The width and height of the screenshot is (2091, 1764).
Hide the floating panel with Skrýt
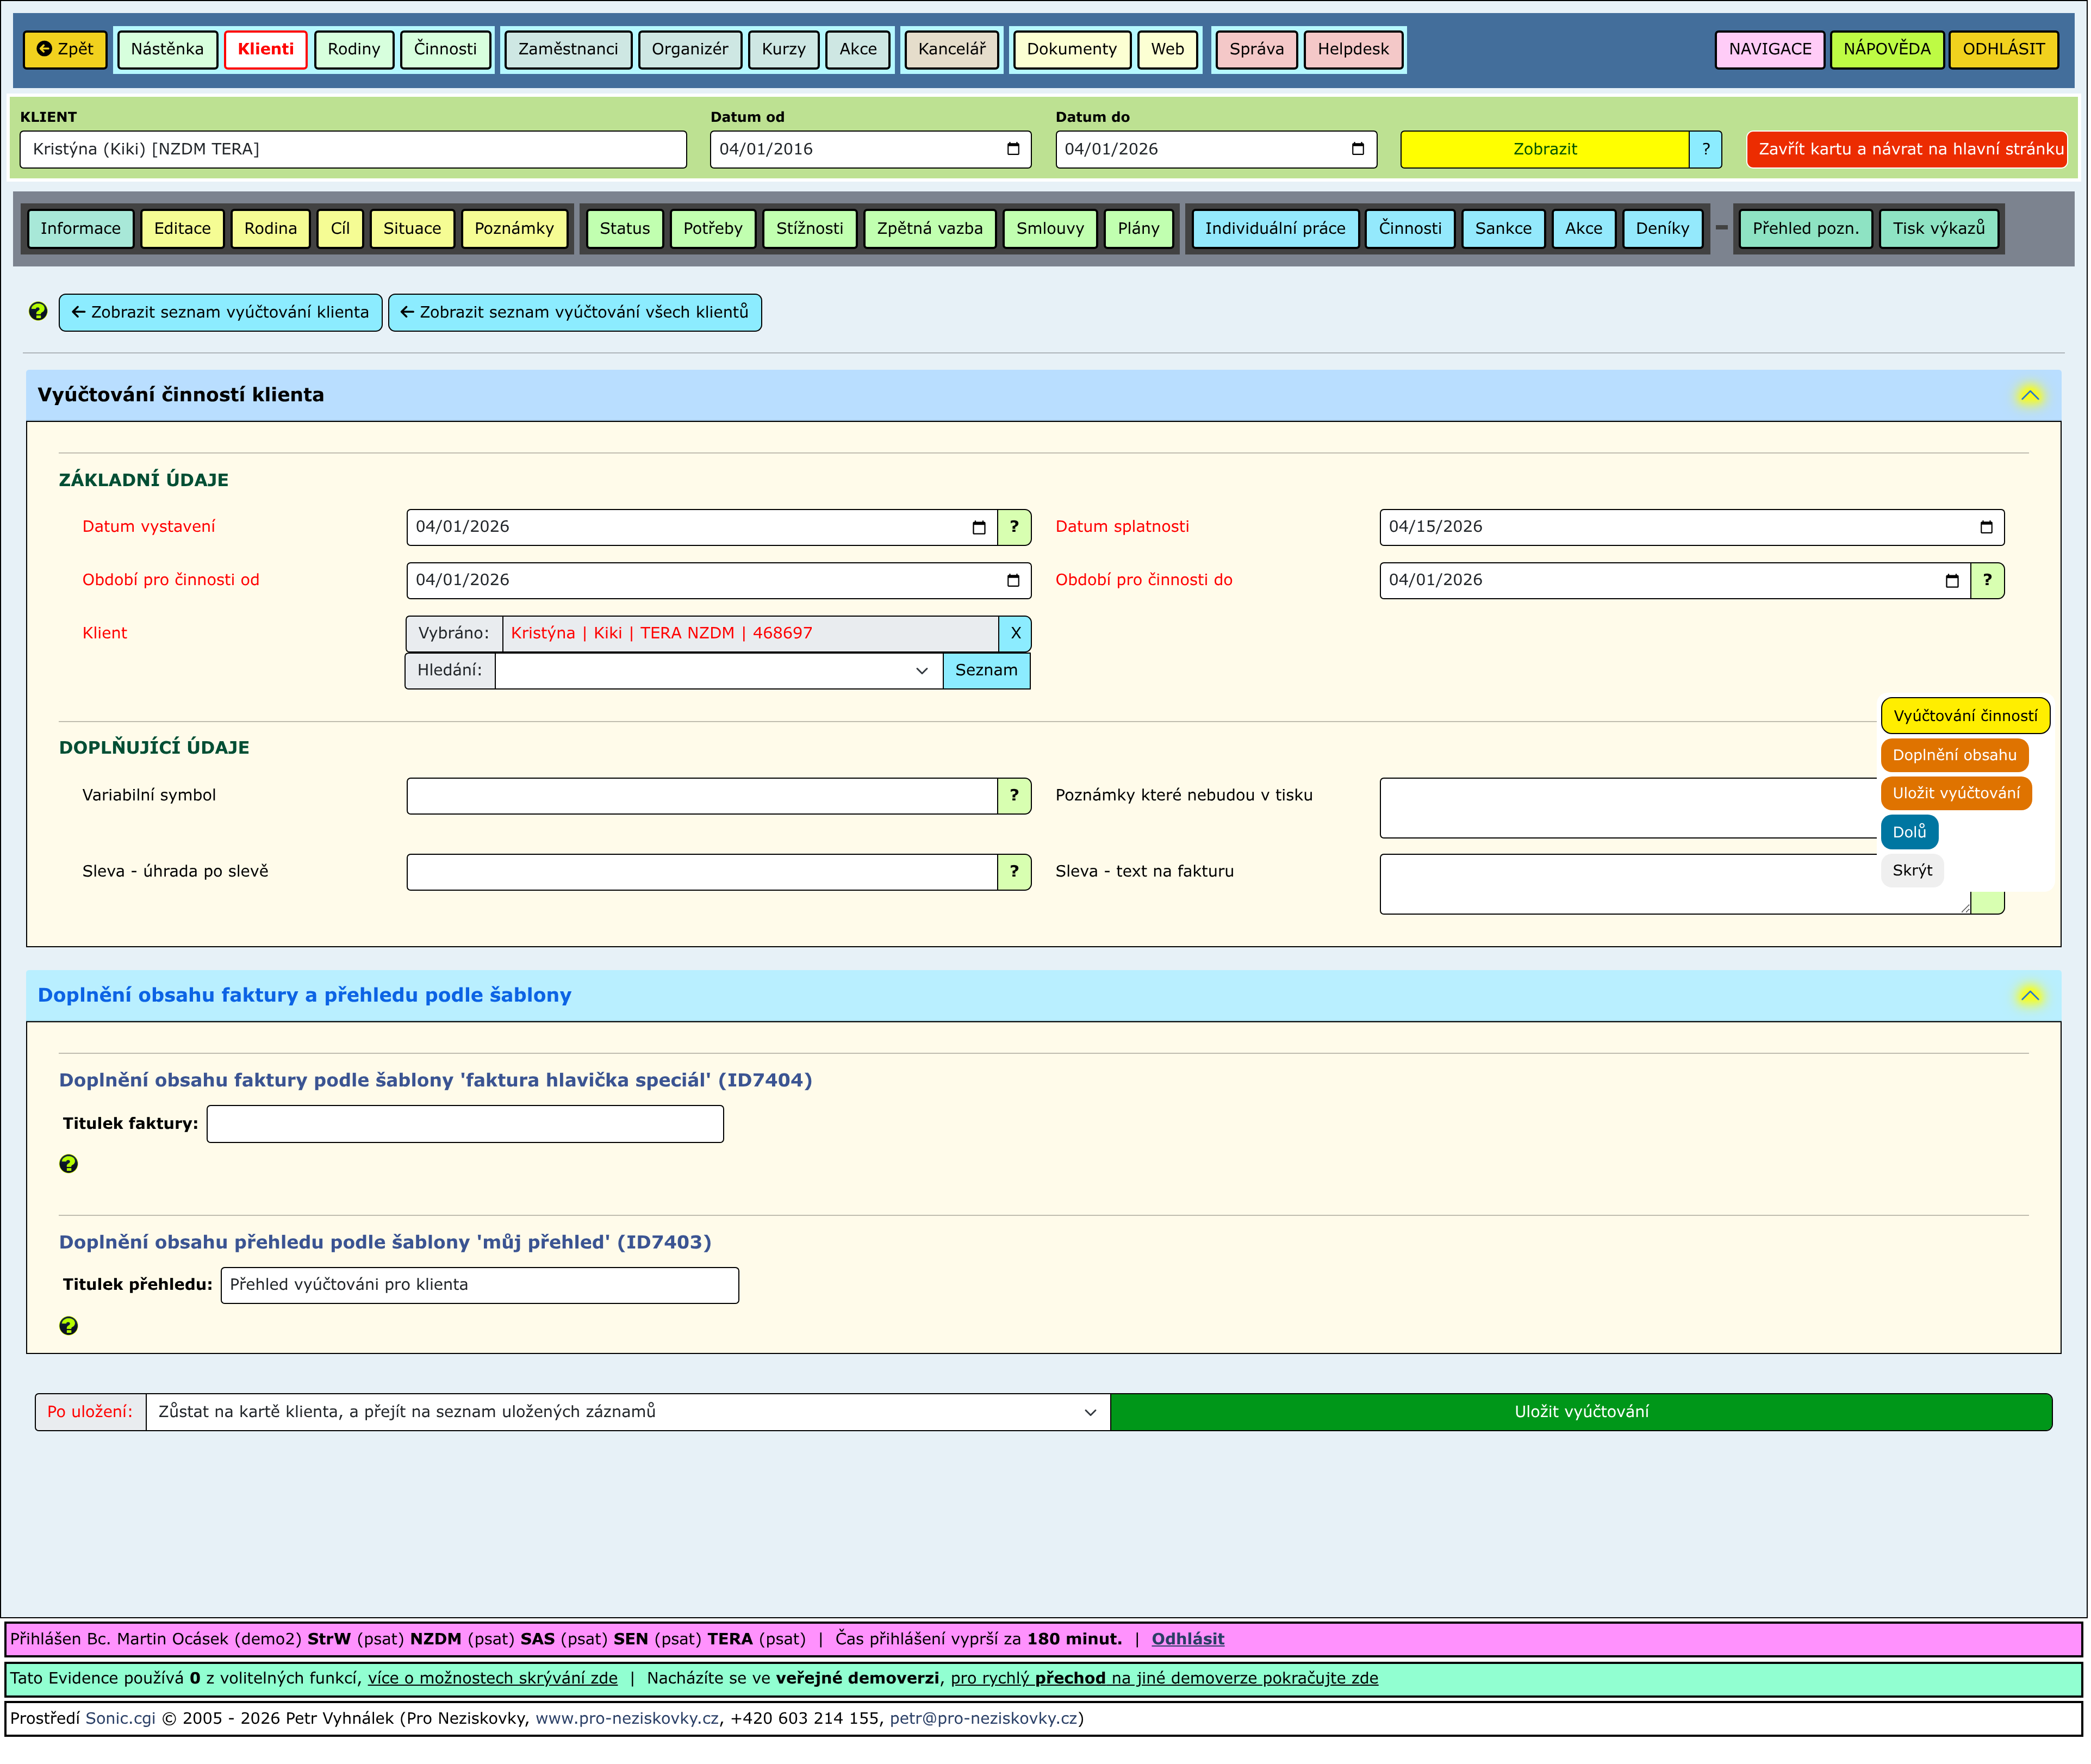pos(1912,871)
